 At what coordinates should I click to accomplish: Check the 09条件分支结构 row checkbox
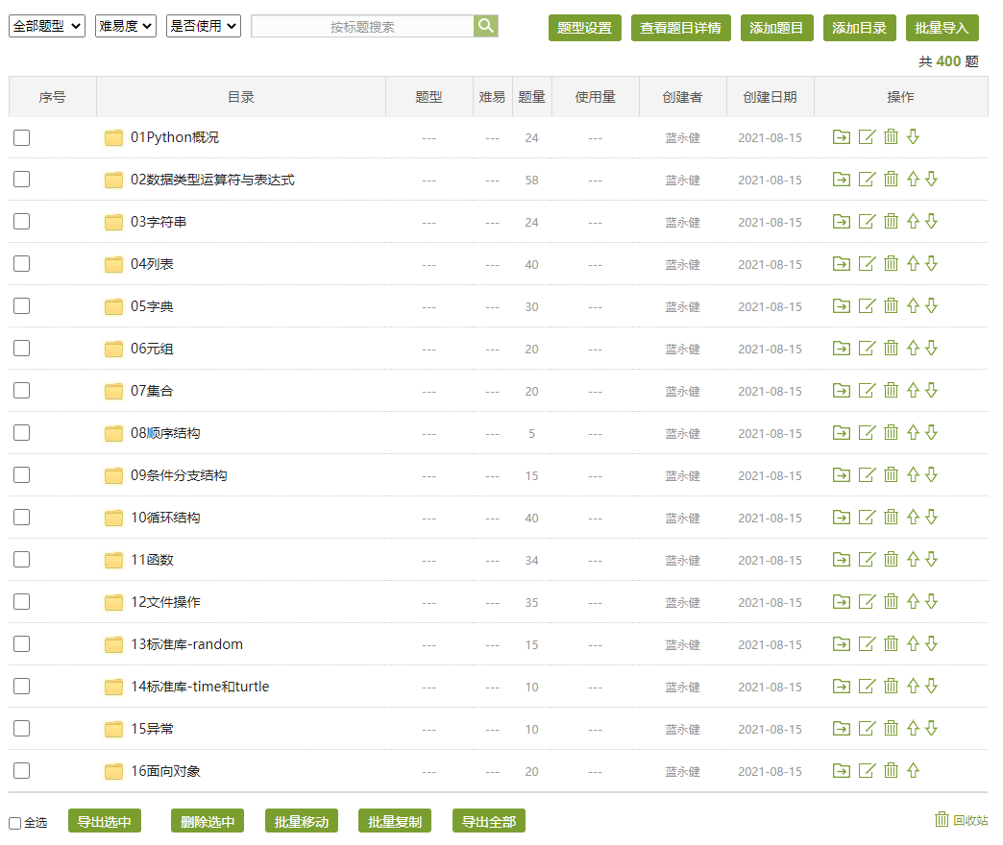[x=22, y=475]
